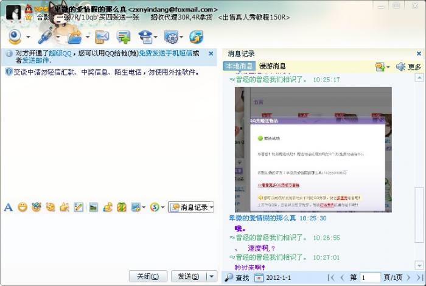Click the message input text area
The height and width of the screenshot is (286, 426).
click(x=109, y=240)
